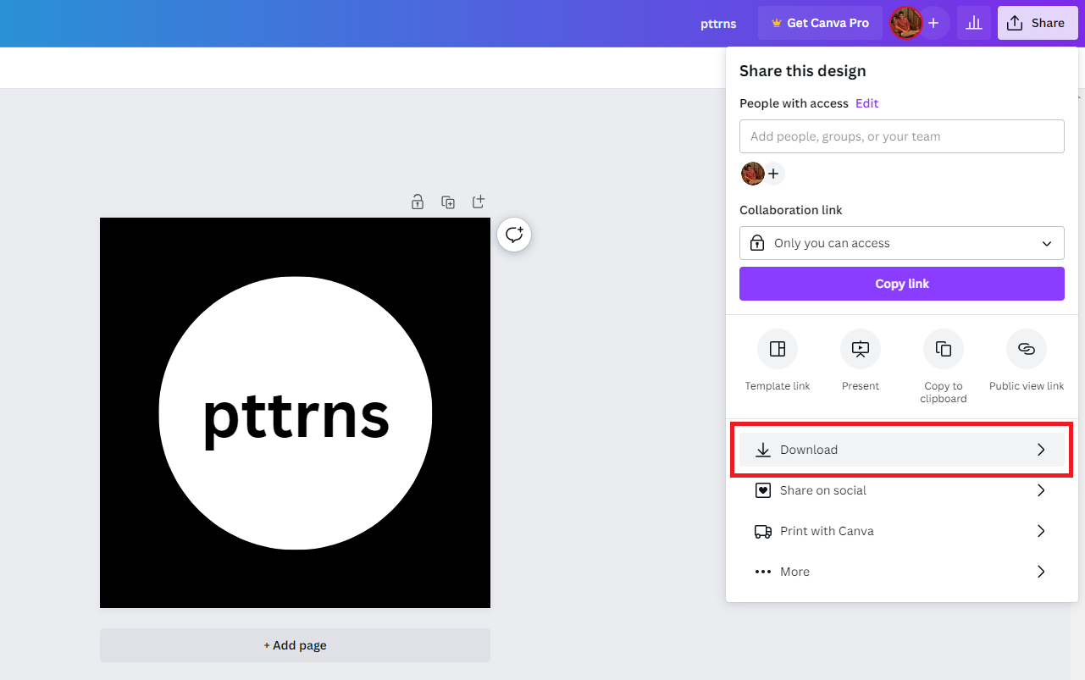The width and height of the screenshot is (1085, 680).
Task: Click Get Canva Pro button
Action: (x=820, y=23)
